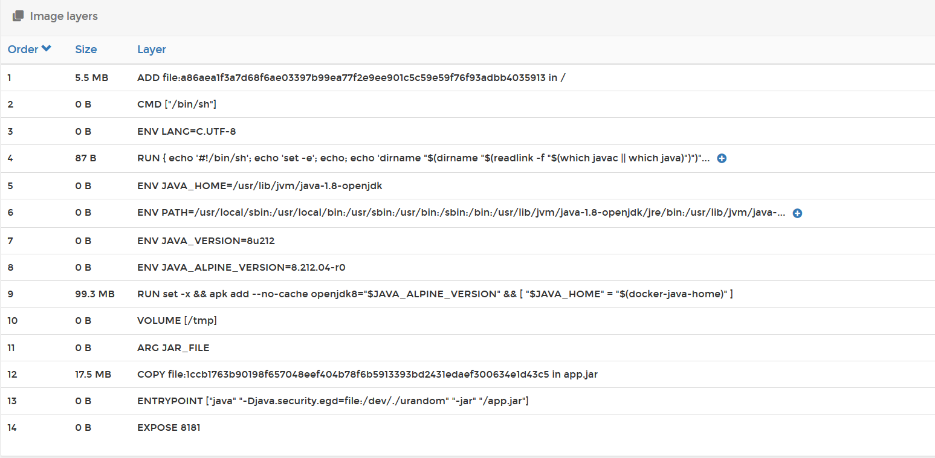Screen dimensions: 935x458
Task: Sort by the Layer column header
Action: [x=152, y=50]
